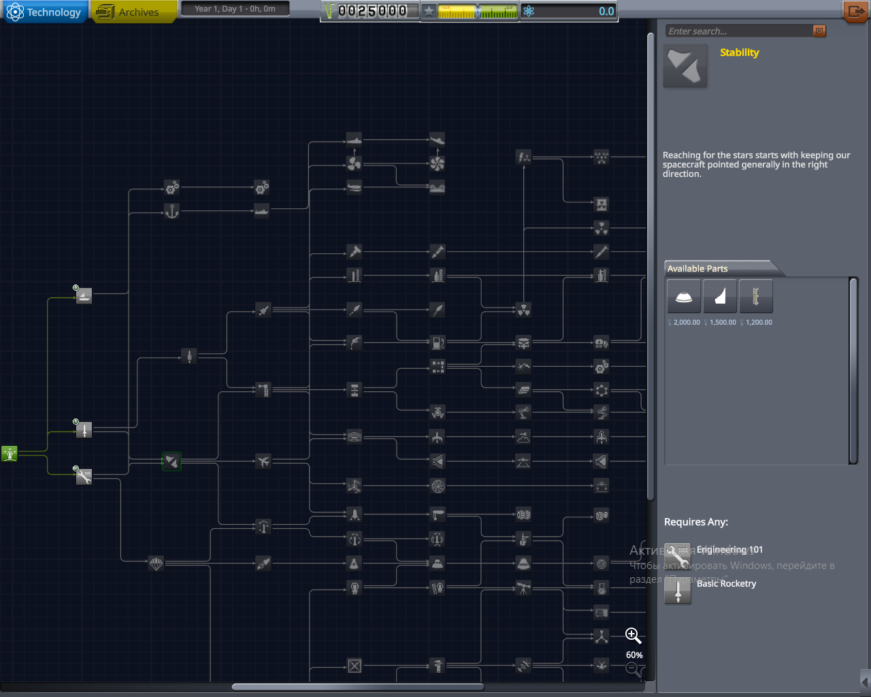The height and width of the screenshot is (697, 871).
Task: Click the Available Parts list scrollbar
Action: click(x=853, y=370)
